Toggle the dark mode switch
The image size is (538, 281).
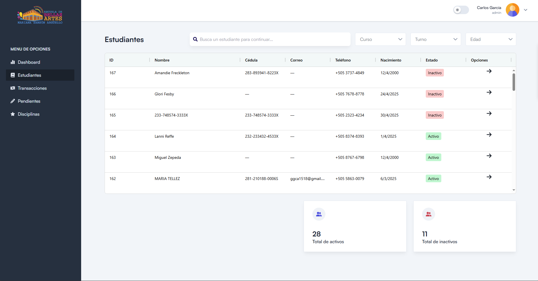[x=461, y=10]
